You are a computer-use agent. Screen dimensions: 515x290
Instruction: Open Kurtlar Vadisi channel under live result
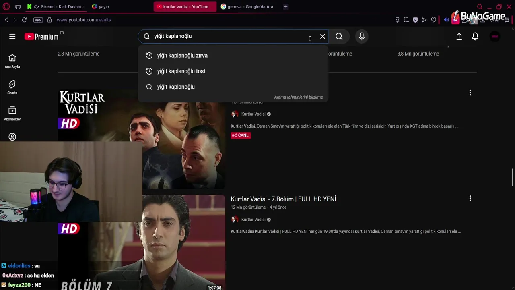point(253,114)
